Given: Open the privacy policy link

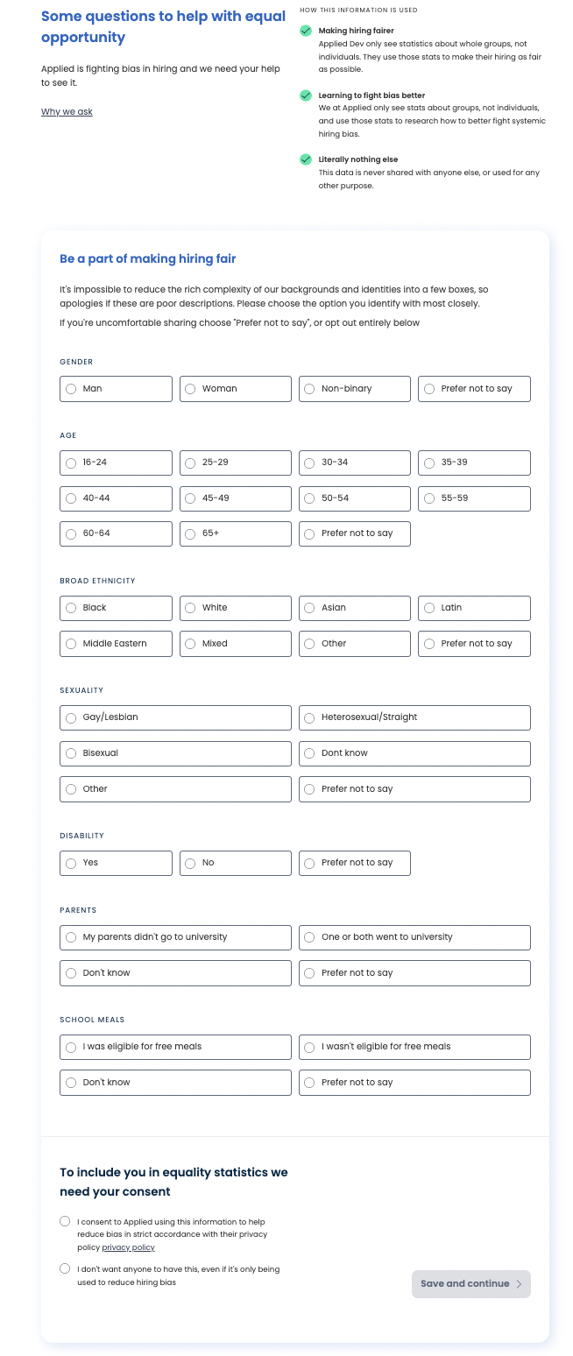Looking at the screenshot, I should (x=128, y=1247).
